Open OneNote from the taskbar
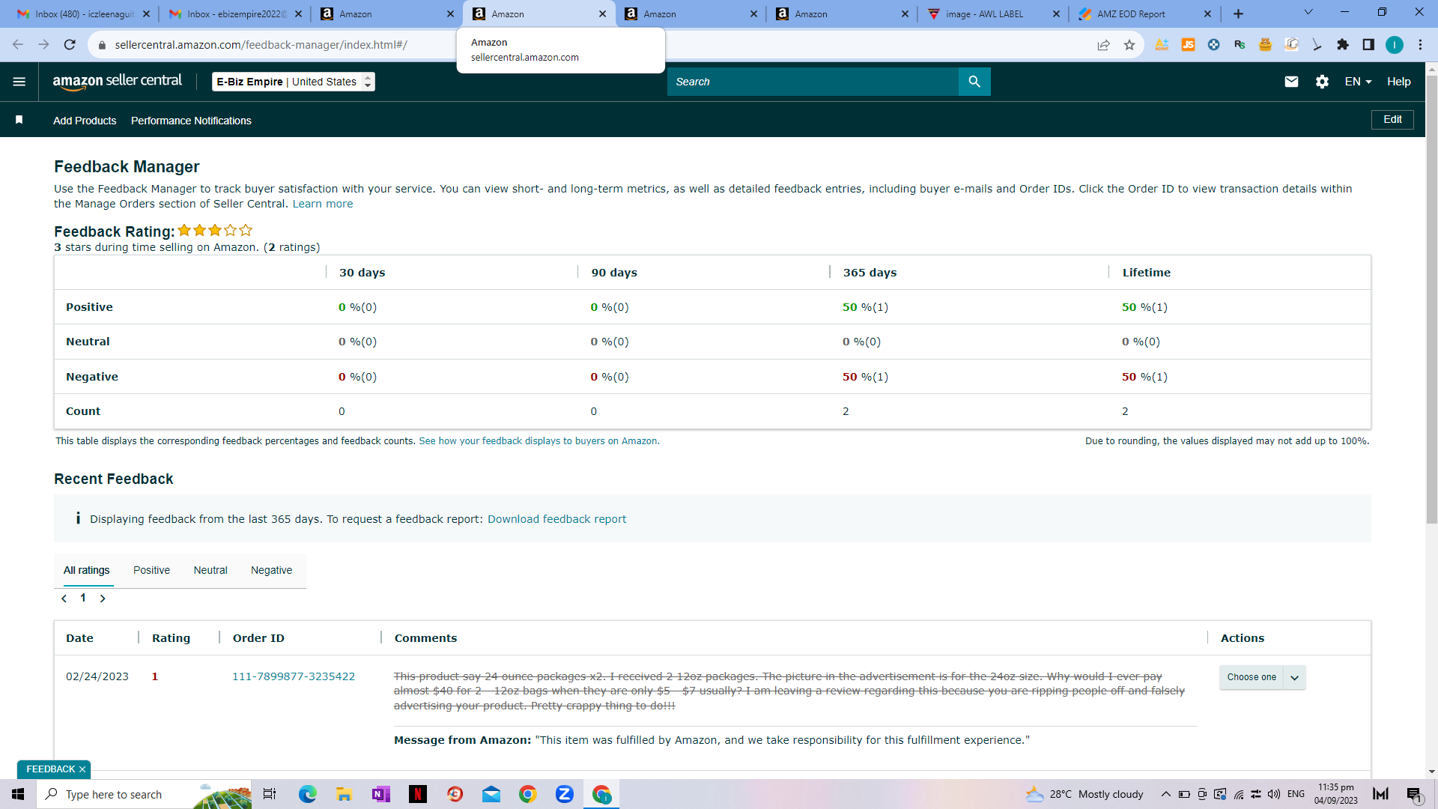This screenshot has width=1438, height=809. pyautogui.click(x=380, y=794)
